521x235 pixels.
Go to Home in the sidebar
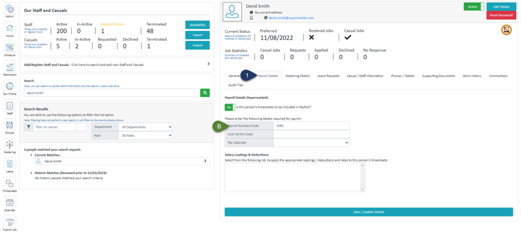coord(10,28)
